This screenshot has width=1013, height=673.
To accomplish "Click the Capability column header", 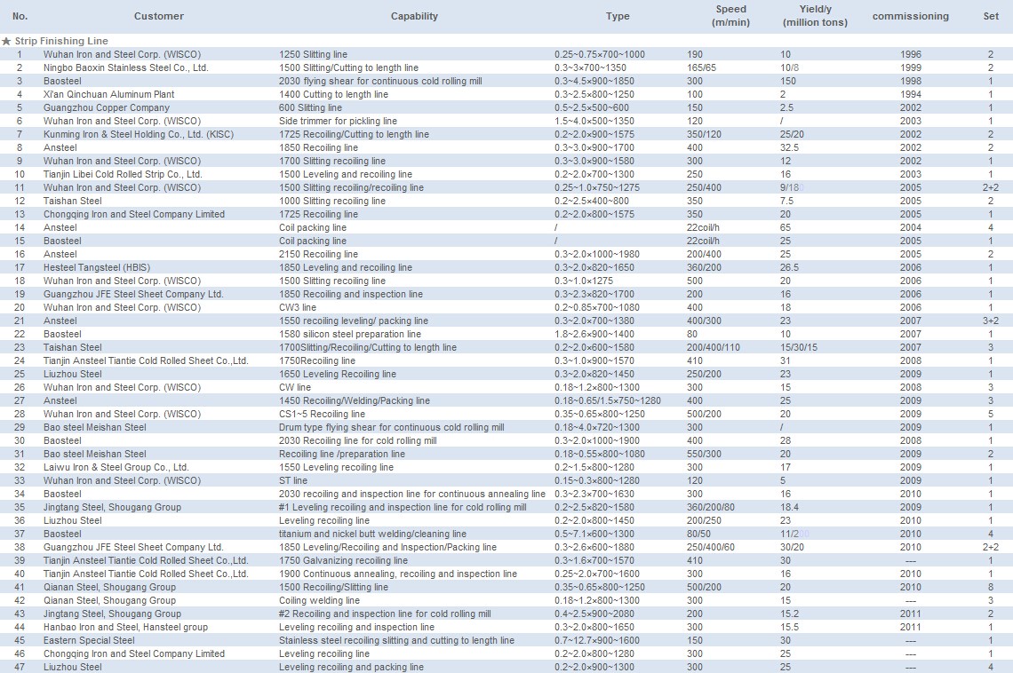I will [x=414, y=16].
